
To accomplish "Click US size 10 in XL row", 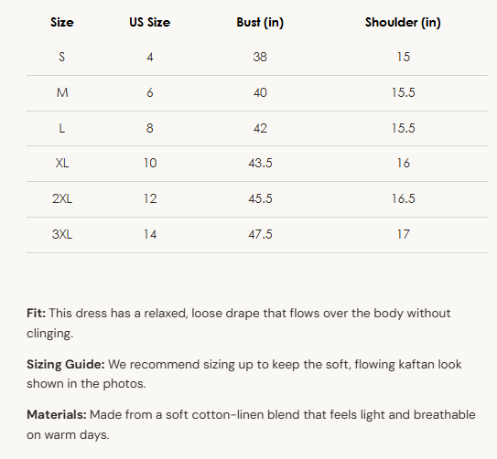I will click(150, 163).
